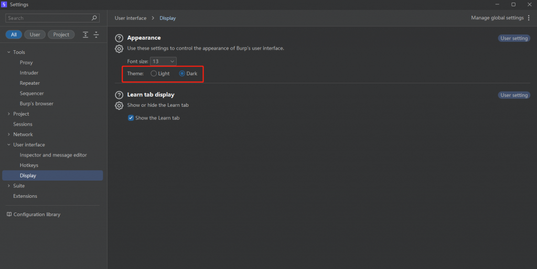Select the Light theme radio button

(154, 74)
